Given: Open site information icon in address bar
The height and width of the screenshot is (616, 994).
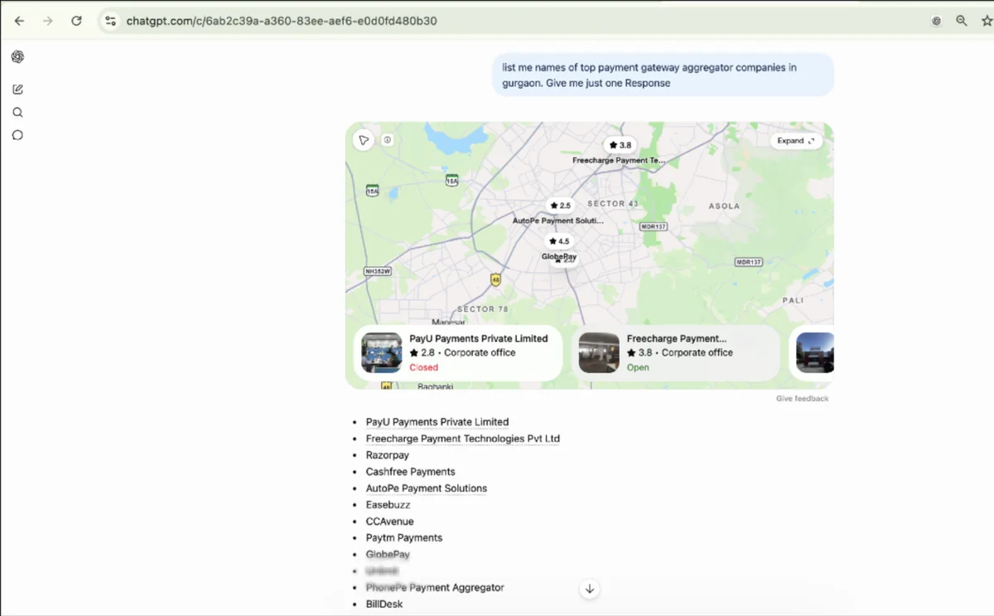Looking at the screenshot, I should pos(110,21).
